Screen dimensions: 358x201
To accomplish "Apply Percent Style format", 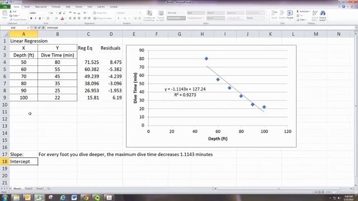I will [125, 18].
